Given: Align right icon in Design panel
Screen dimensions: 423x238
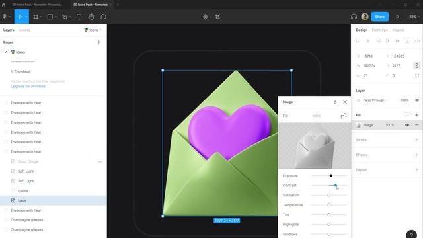Looking at the screenshot, I should pos(378,41).
